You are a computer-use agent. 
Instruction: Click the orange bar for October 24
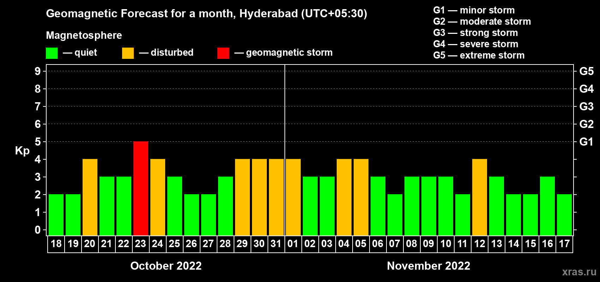point(158,197)
